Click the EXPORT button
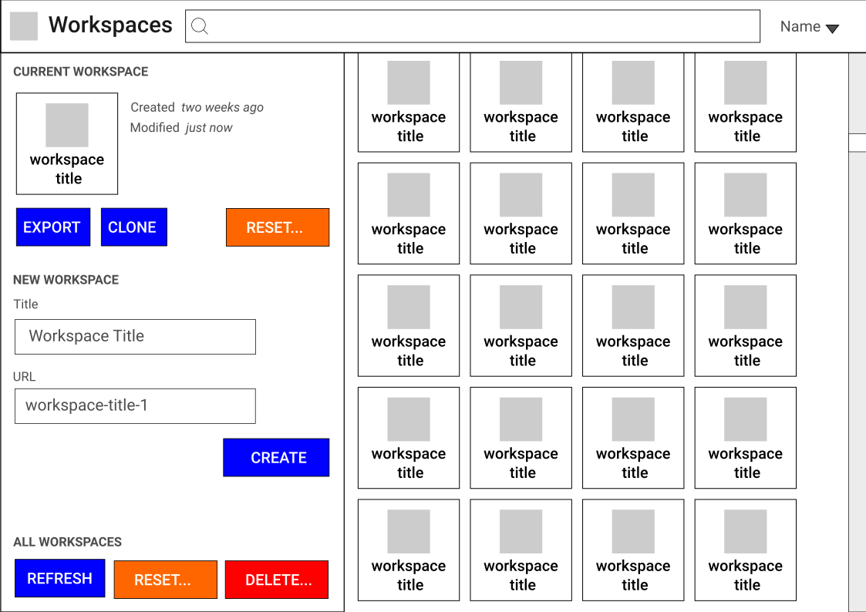 pos(52,227)
